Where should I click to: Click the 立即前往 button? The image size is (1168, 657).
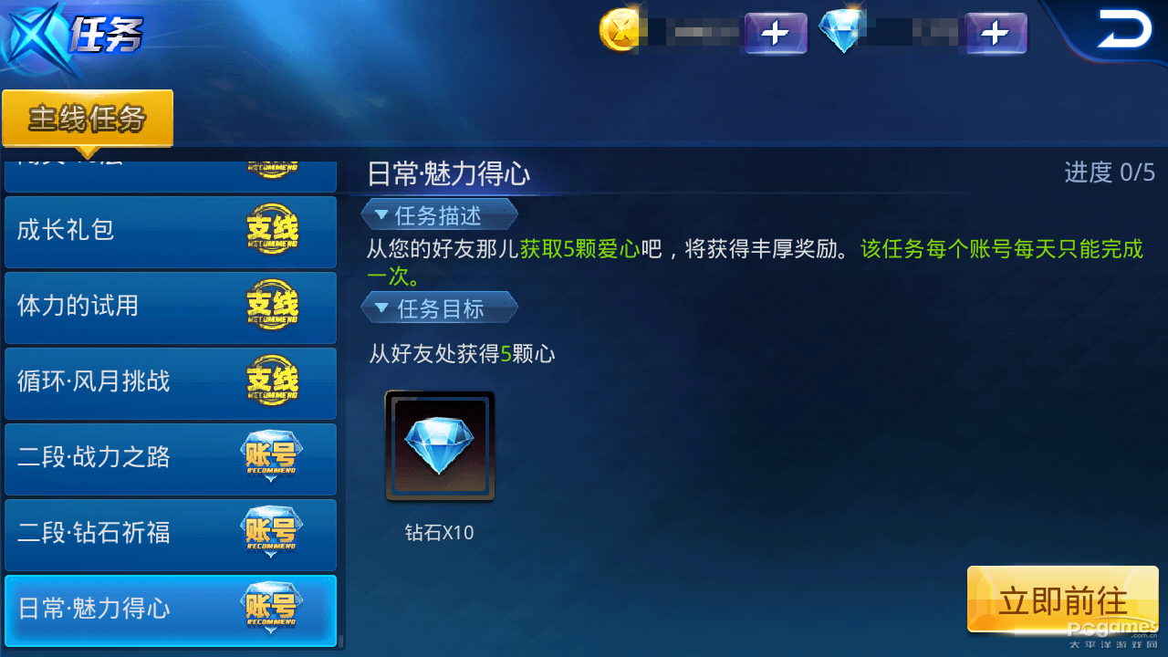click(x=1063, y=600)
